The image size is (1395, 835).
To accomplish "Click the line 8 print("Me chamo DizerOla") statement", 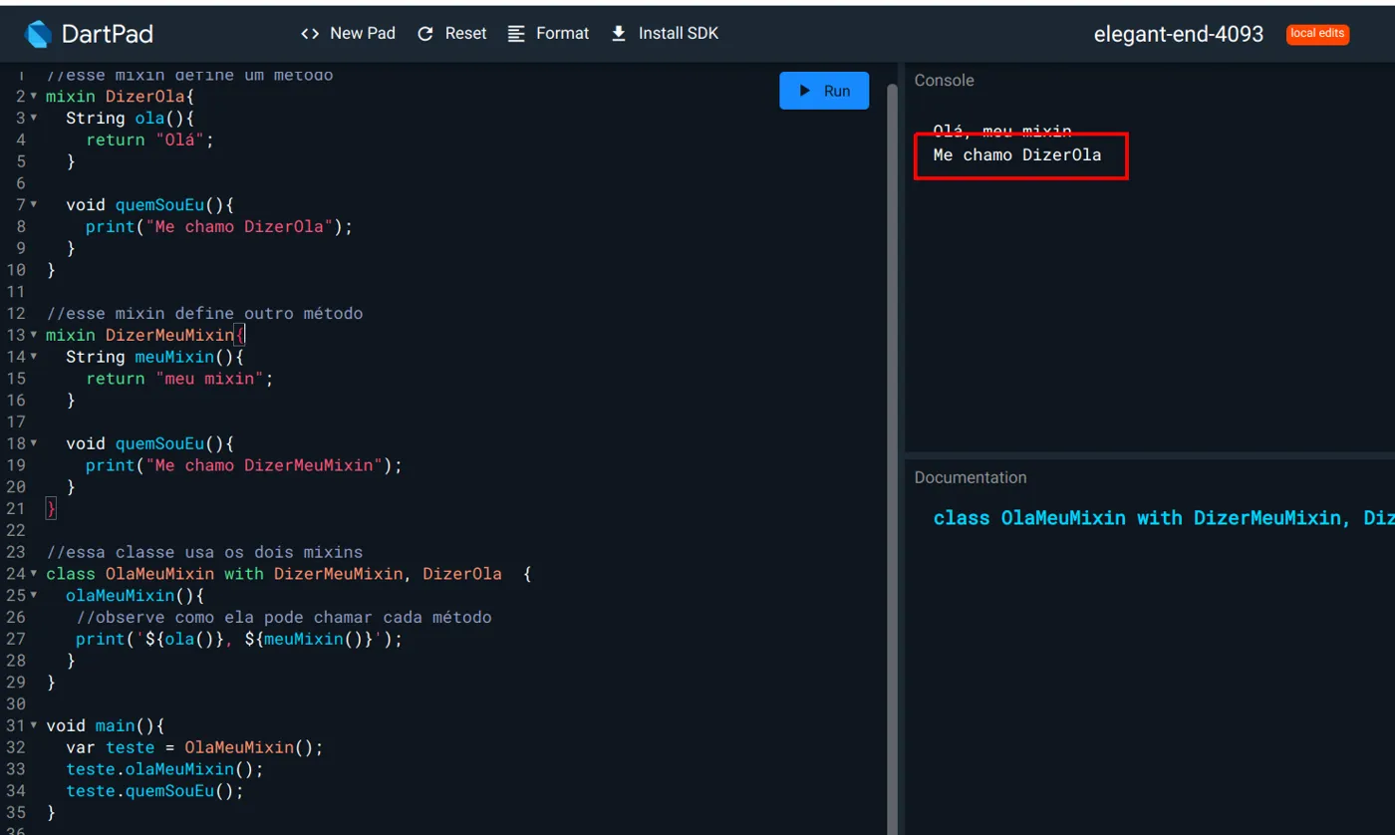I will [x=219, y=227].
